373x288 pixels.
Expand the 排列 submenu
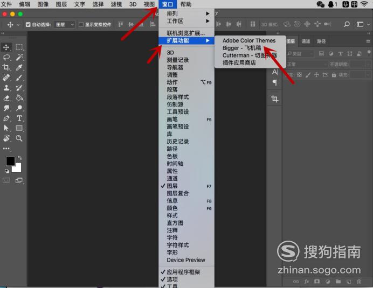click(186, 13)
